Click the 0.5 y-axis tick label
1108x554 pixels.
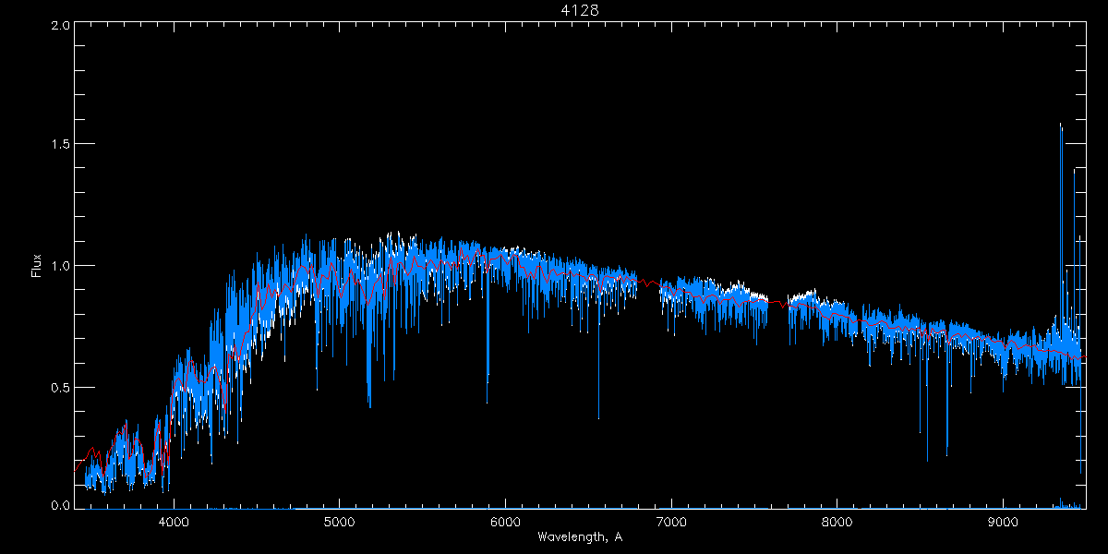coord(60,387)
